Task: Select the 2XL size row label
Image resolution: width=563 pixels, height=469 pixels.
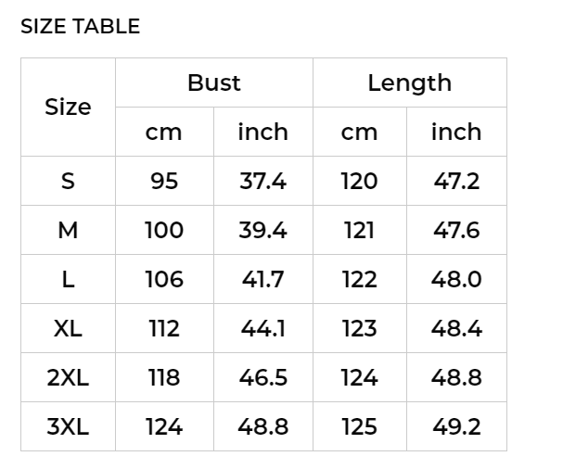Action: pos(68,377)
